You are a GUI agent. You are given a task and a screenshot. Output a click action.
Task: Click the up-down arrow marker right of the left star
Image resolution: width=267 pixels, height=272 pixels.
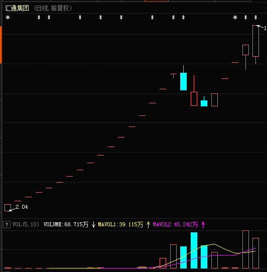39,18
